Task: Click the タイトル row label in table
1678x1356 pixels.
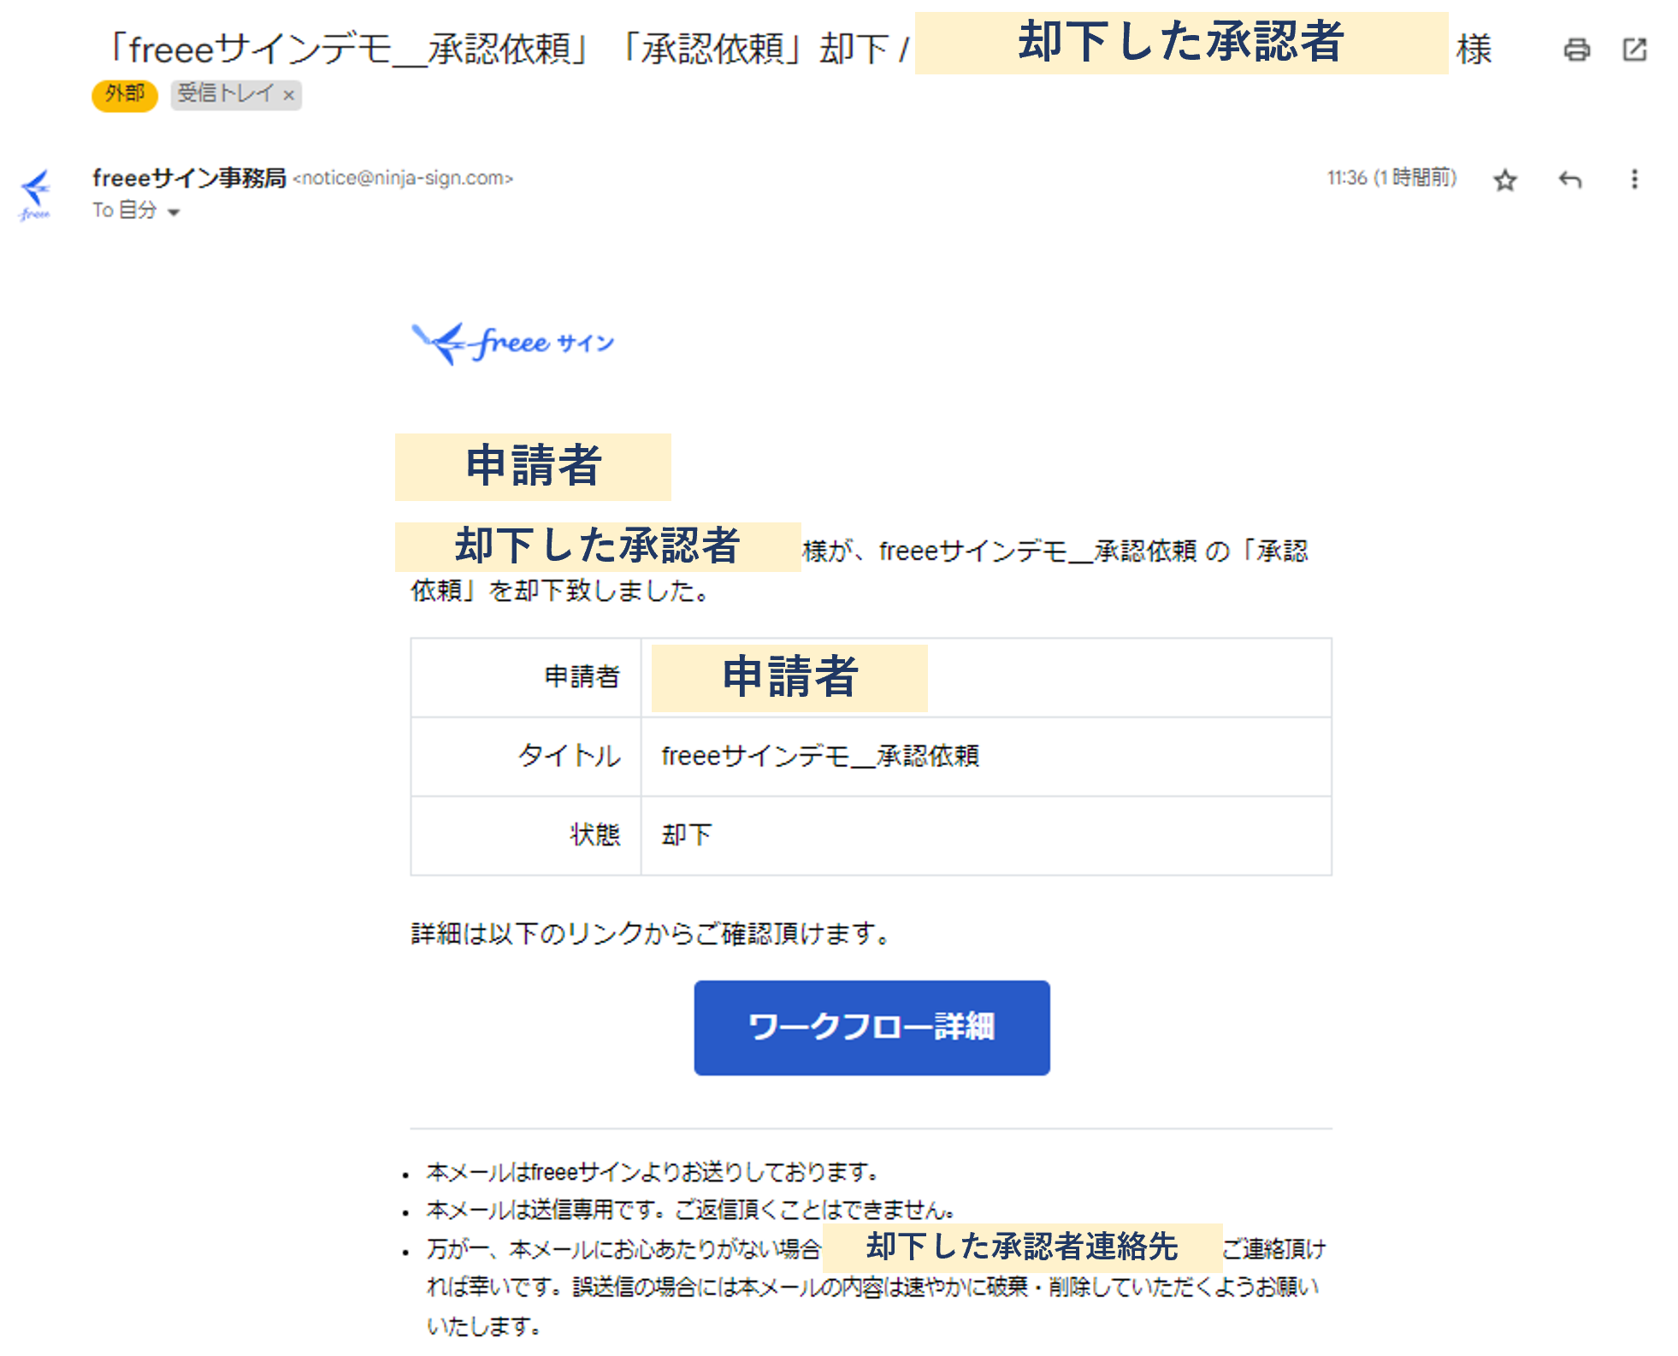Action: [569, 756]
